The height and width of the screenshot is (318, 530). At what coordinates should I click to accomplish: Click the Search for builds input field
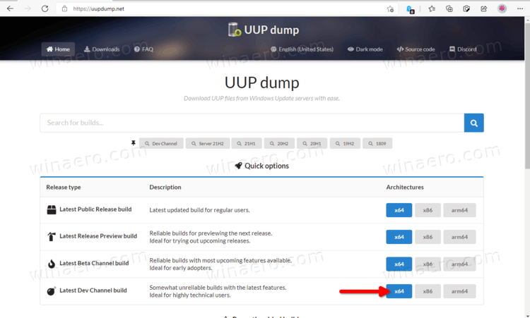pyautogui.click(x=252, y=123)
